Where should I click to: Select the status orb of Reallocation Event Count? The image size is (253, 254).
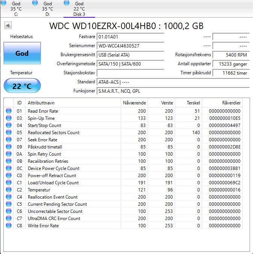[9, 197]
